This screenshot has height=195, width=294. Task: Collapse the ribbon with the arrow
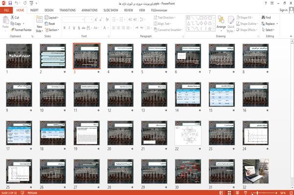point(291,36)
